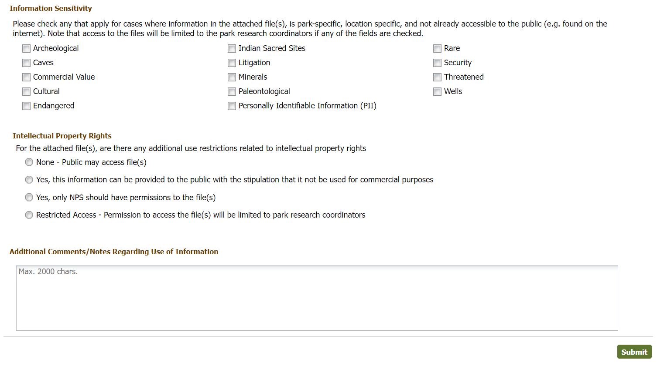Enable the Caves checkbox
The height and width of the screenshot is (366, 657).
(26, 63)
